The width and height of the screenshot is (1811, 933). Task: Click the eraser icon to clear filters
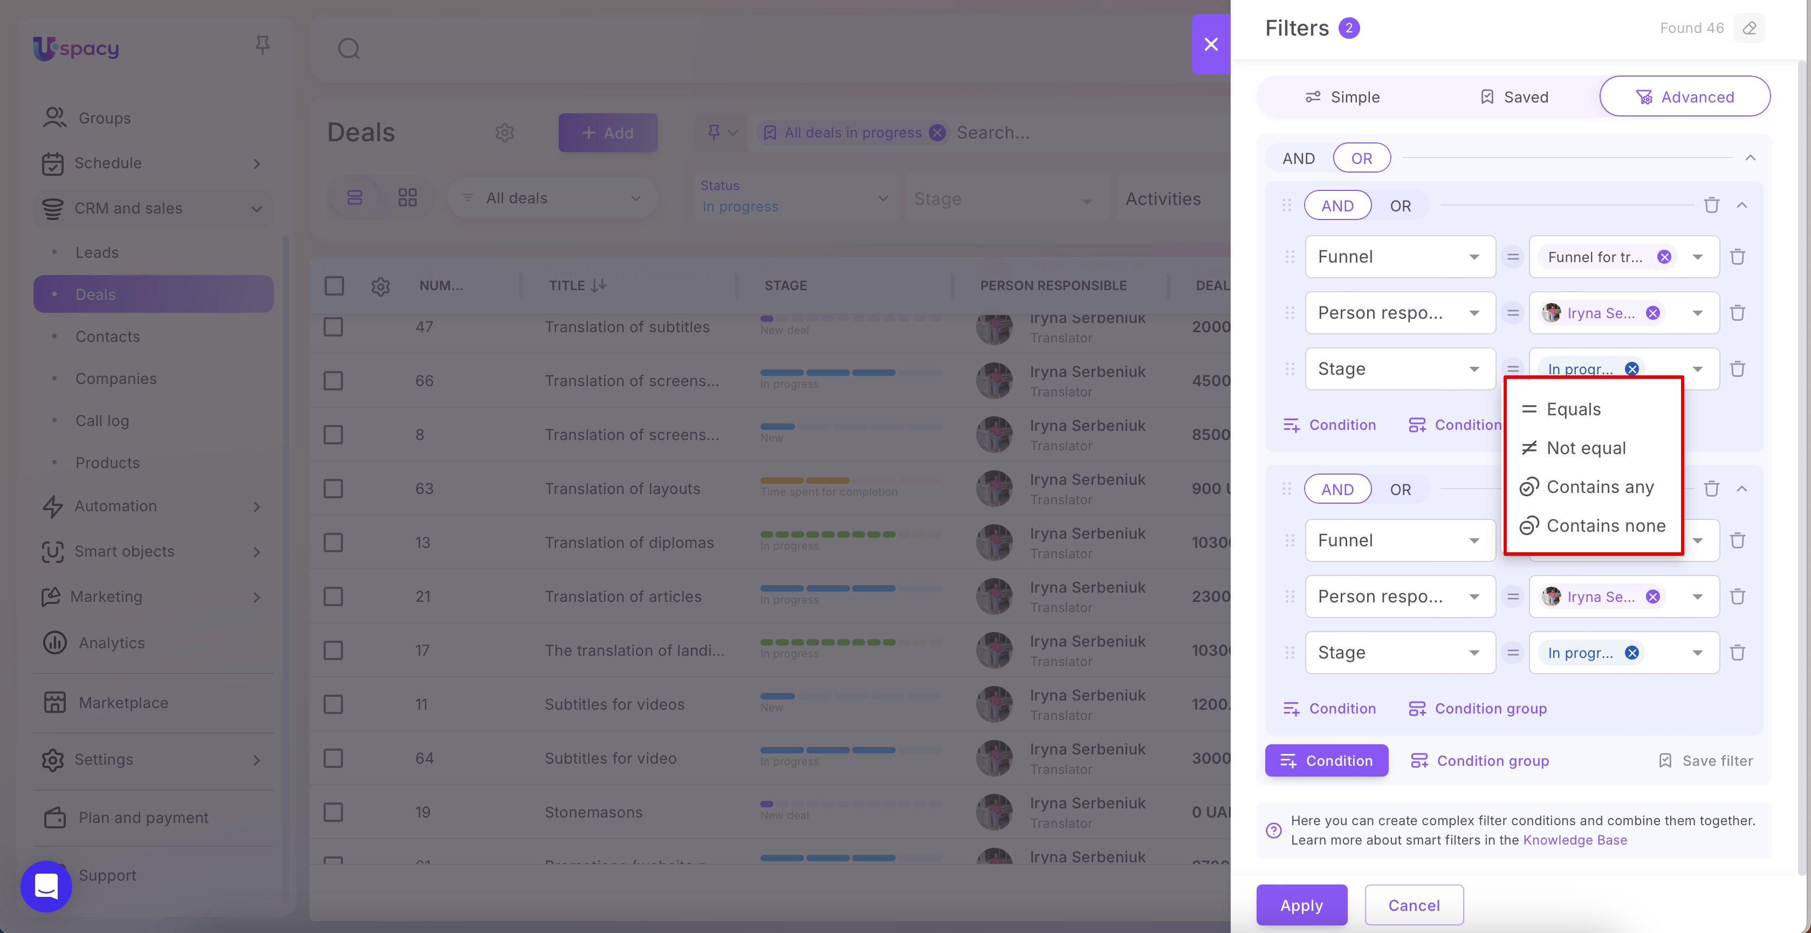click(1749, 28)
